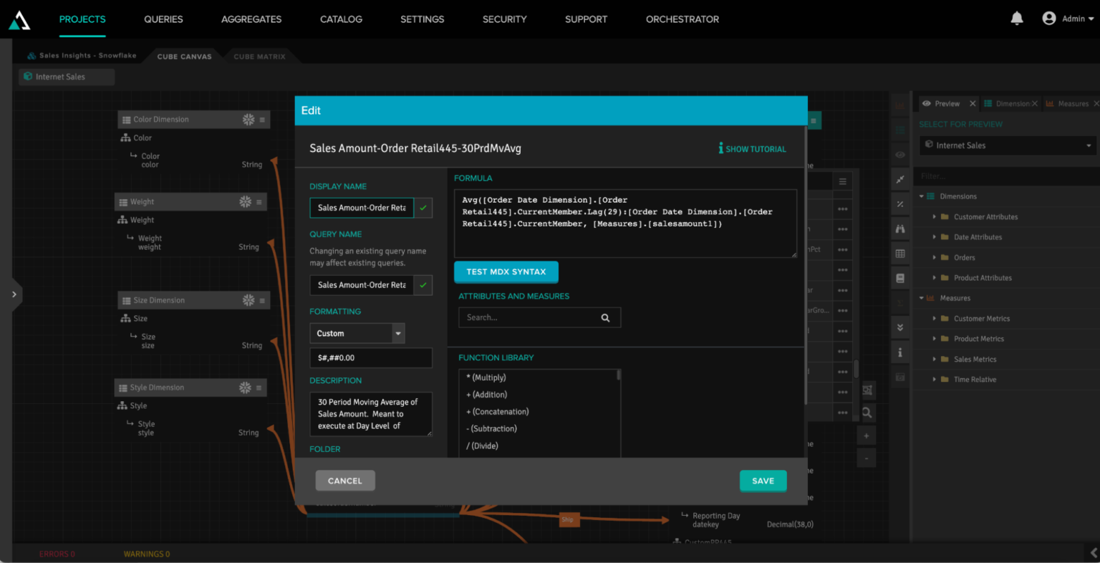This screenshot has width=1100, height=563.
Task: Expand the Product Metrics folder
Action: pos(935,339)
